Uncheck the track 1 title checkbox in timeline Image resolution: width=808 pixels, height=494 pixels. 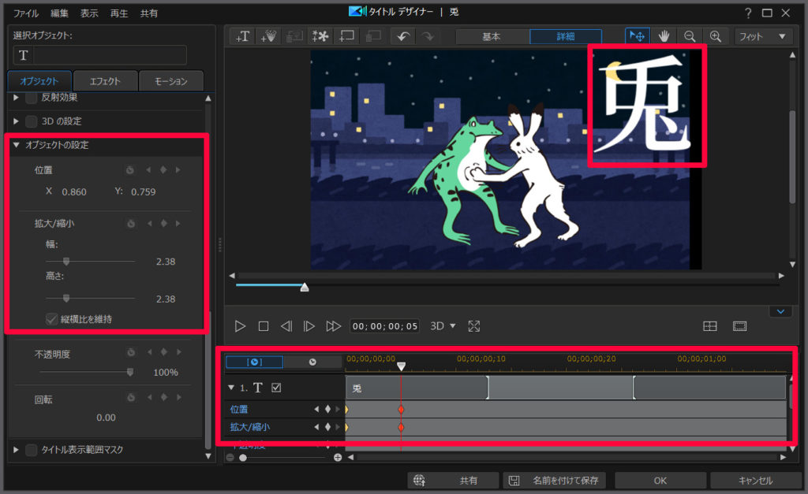pos(276,388)
